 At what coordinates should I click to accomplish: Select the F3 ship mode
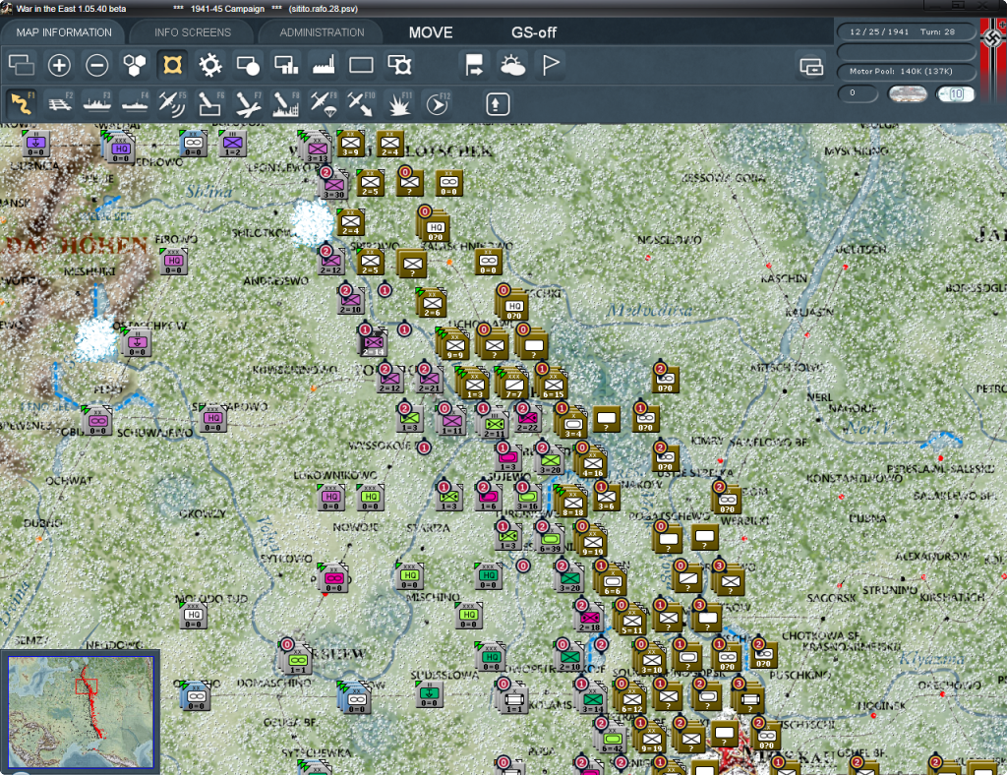97,104
